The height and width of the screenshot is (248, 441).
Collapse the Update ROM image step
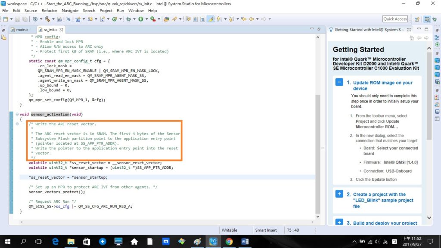[339, 82]
